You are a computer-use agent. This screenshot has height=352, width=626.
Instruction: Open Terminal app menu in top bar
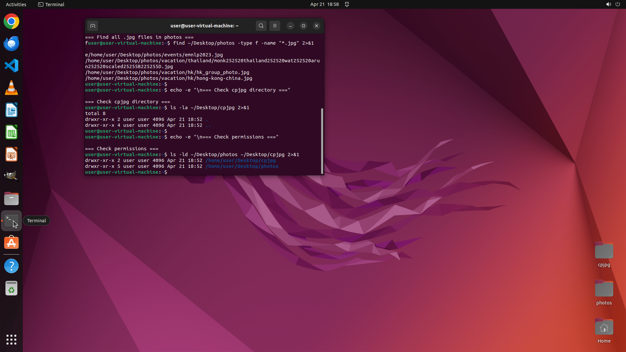pyautogui.click(x=51, y=4)
